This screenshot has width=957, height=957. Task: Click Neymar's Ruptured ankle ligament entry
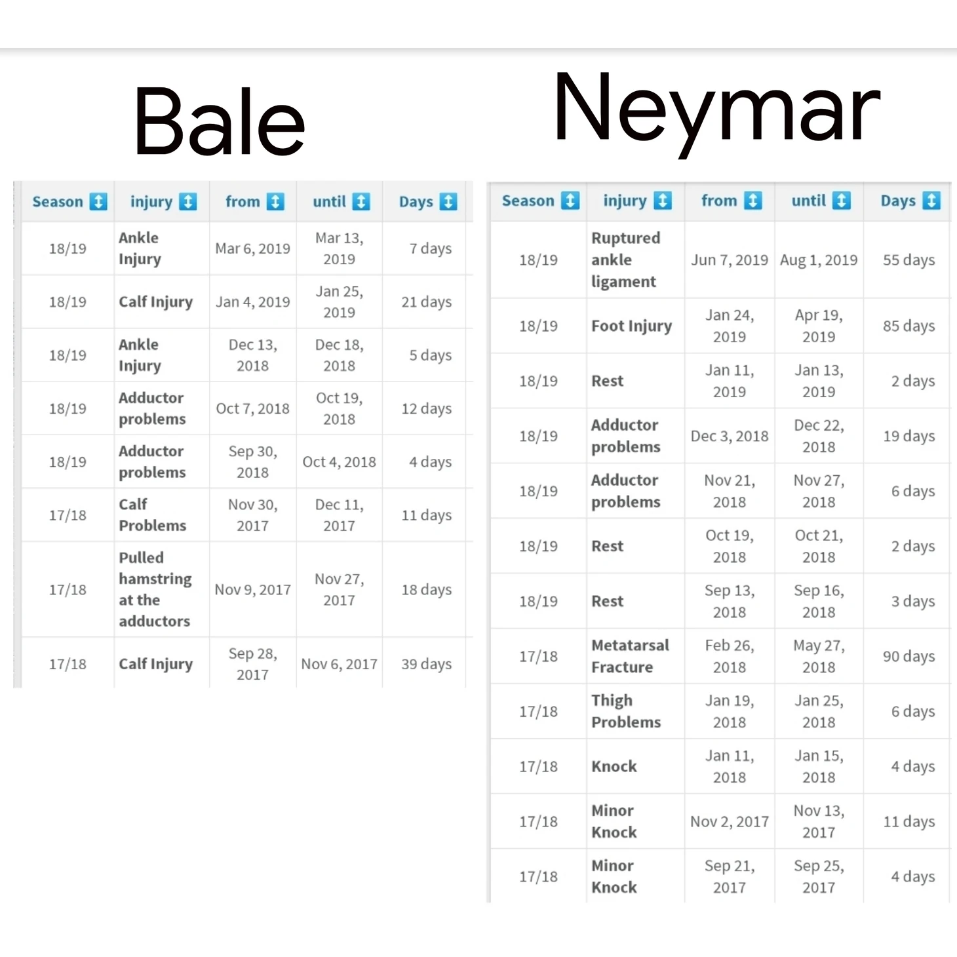(x=626, y=260)
